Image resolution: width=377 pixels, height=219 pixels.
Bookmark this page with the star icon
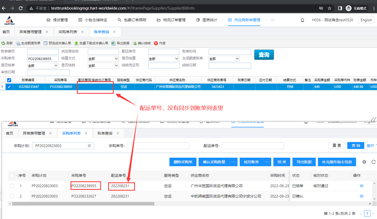pos(330,8)
